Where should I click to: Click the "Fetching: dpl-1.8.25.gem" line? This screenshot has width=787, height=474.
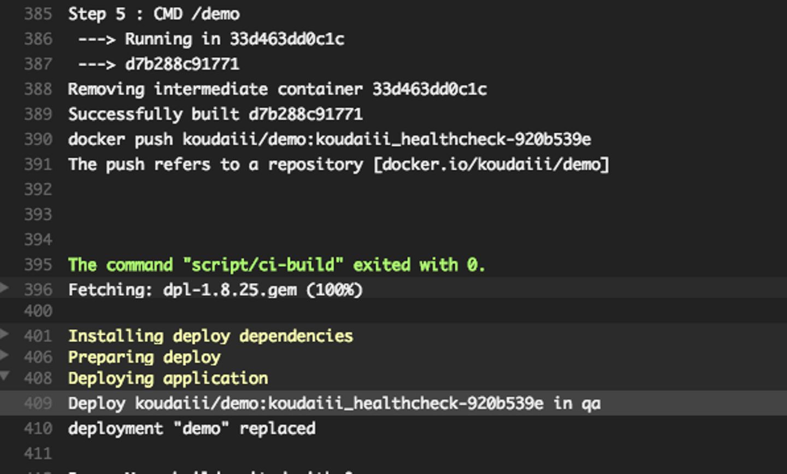point(215,290)
